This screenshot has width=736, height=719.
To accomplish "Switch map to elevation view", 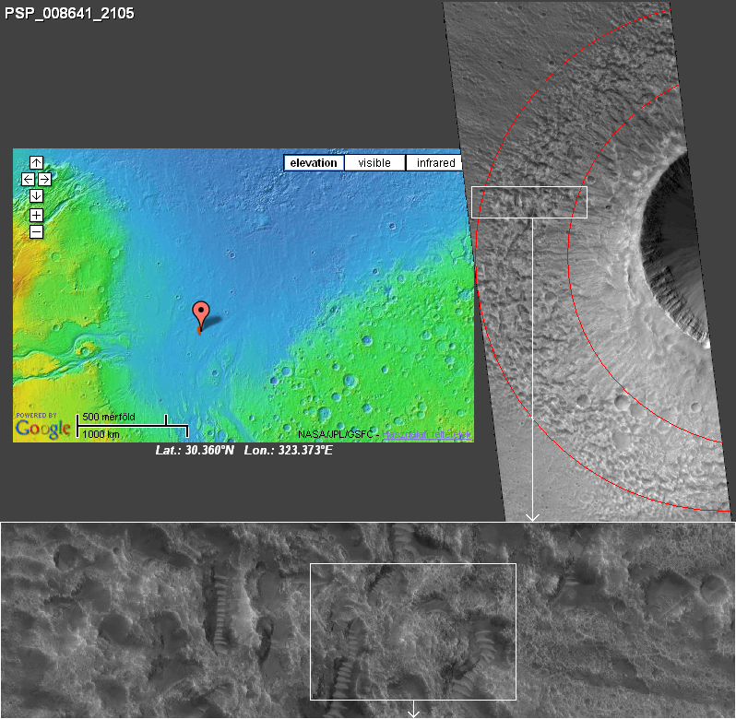I will click(x=314, y=163).
